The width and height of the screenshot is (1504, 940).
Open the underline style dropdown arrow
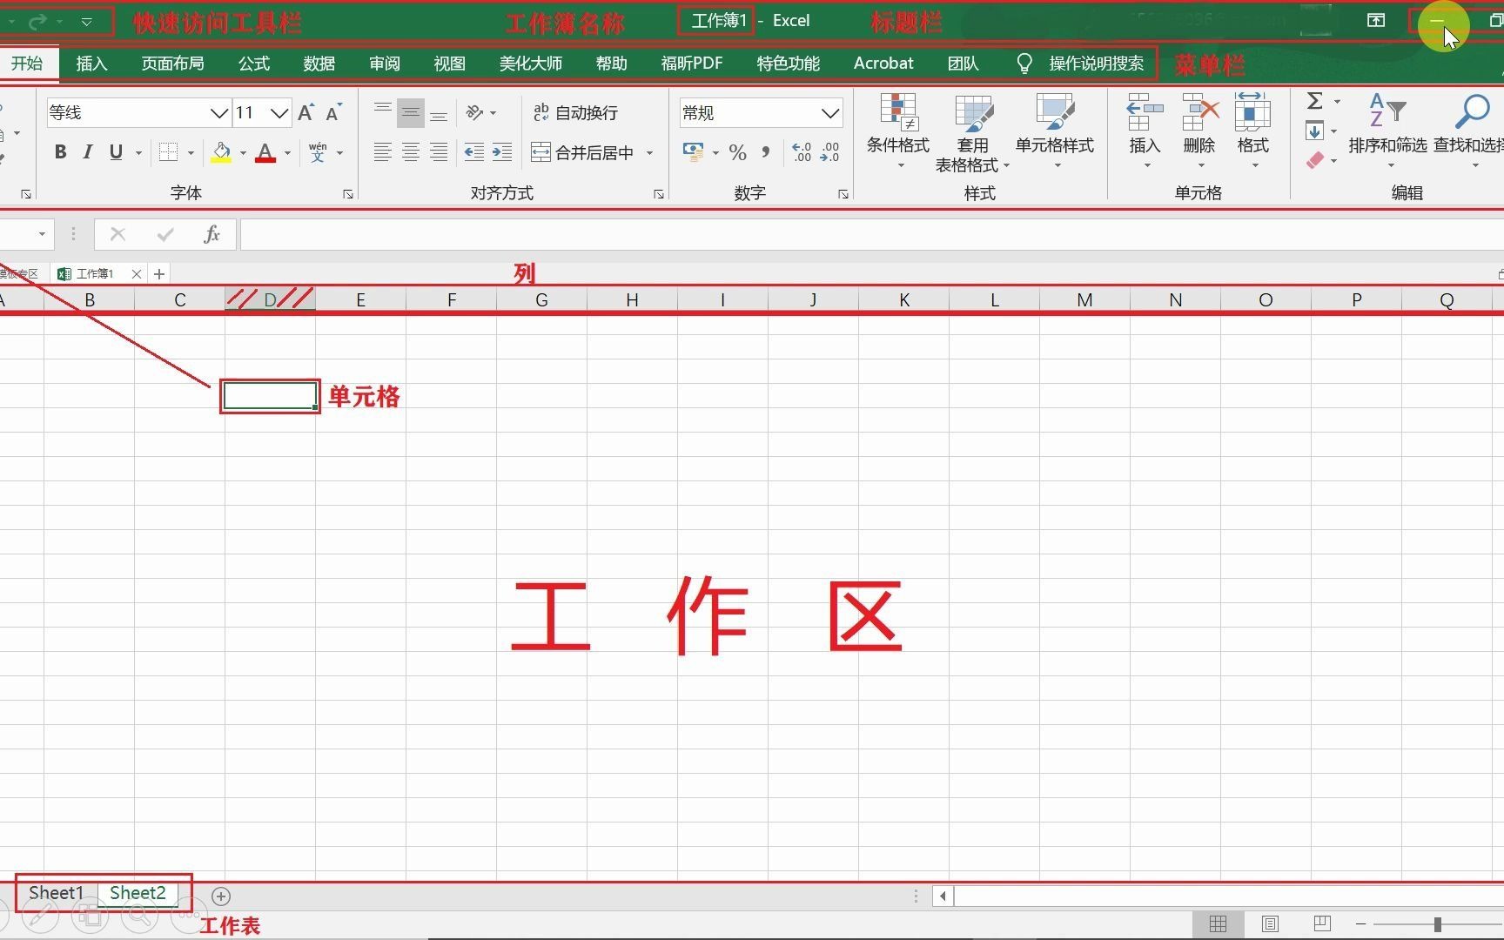pos(138,153)
